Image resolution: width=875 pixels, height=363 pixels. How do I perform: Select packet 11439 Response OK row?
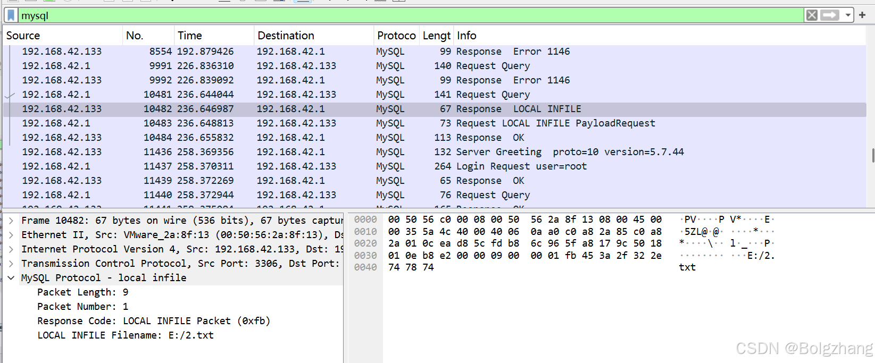click(435, 181)
